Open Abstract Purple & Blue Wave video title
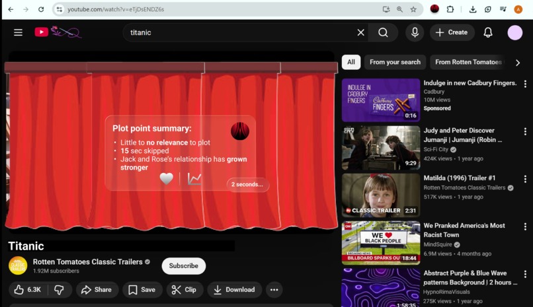The image size is (533, 307). pyautogui.click(x=470, y=277)
